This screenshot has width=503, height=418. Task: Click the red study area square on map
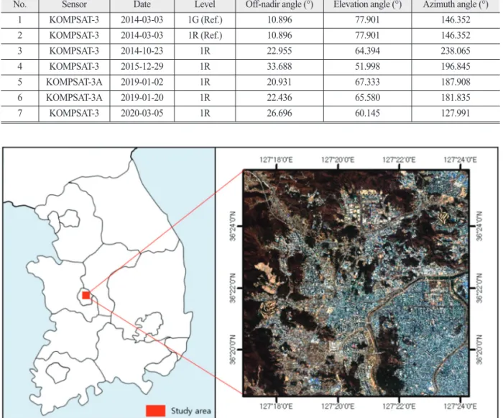86,295
